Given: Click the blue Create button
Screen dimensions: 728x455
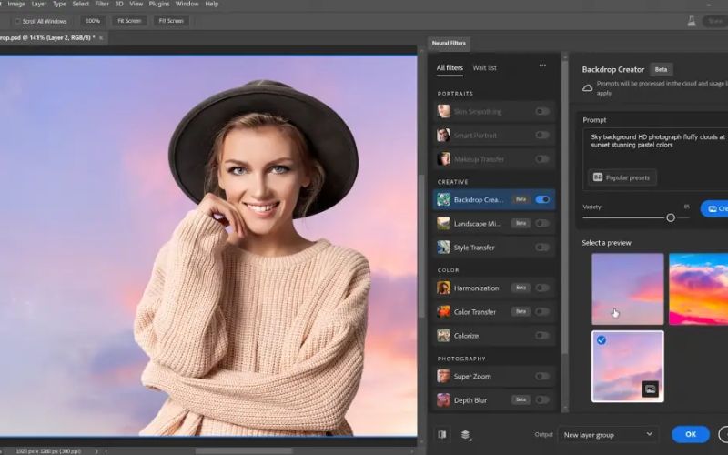Looking at the screenshot, I should pos(714,209).
